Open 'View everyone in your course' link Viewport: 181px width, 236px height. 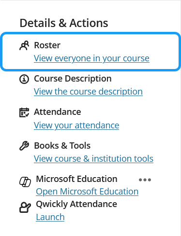[91, 58]
